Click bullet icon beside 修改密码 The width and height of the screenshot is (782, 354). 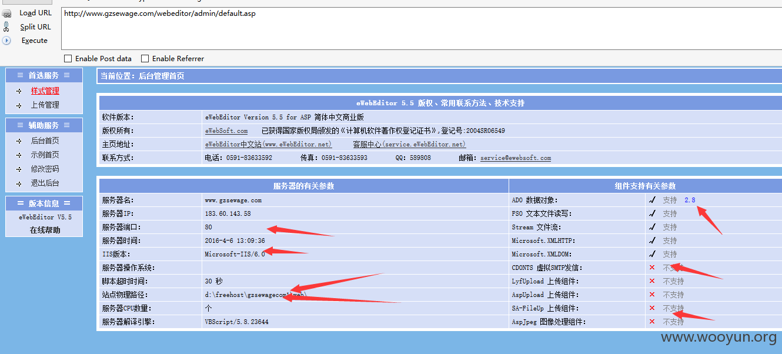pyautogui.click(x=19, y=169)
